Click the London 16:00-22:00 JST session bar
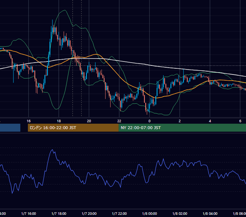Image resolution: width=246 pixels, height=217 pixels. (73, 128)
